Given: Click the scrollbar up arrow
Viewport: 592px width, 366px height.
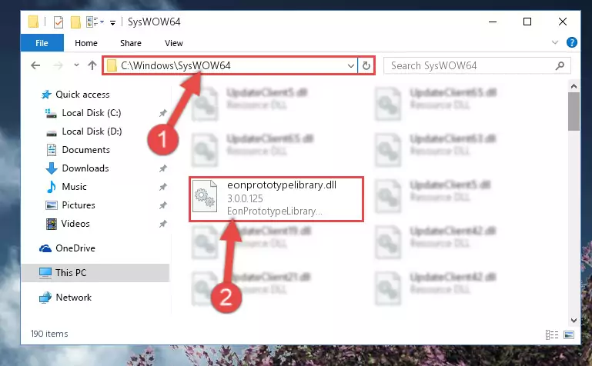Looking at the screenshot, I should (x=574, y=86).
